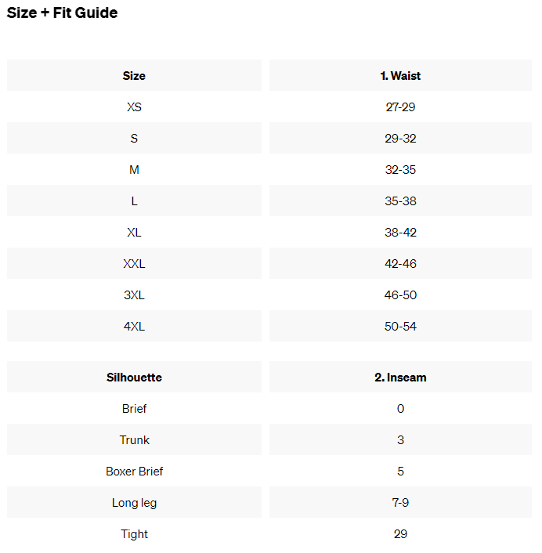542x553 pixels.
Task: Select the 50-54 waist value
Action: 400,327
